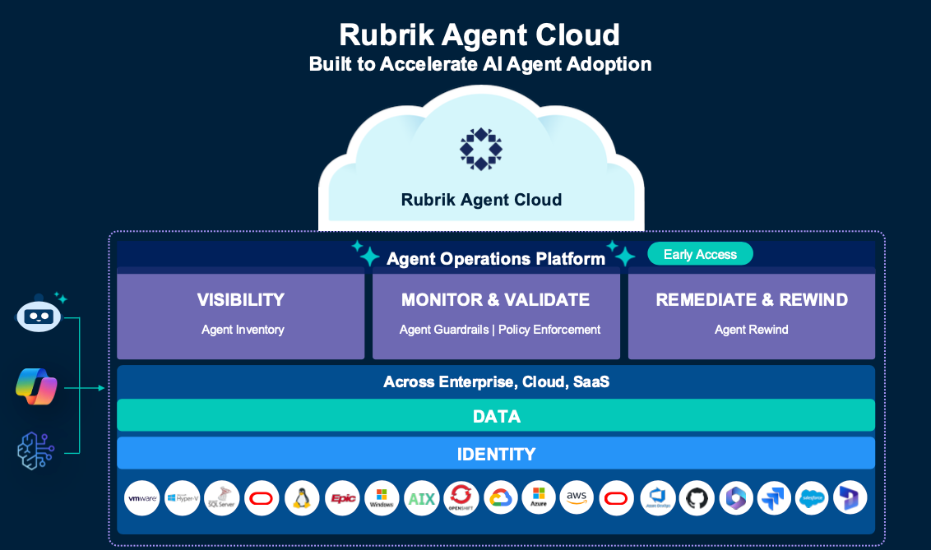Click the OpenShift icon
This screenshot has height=550, width=931.
pyautogui.click(x=461, y=497)
